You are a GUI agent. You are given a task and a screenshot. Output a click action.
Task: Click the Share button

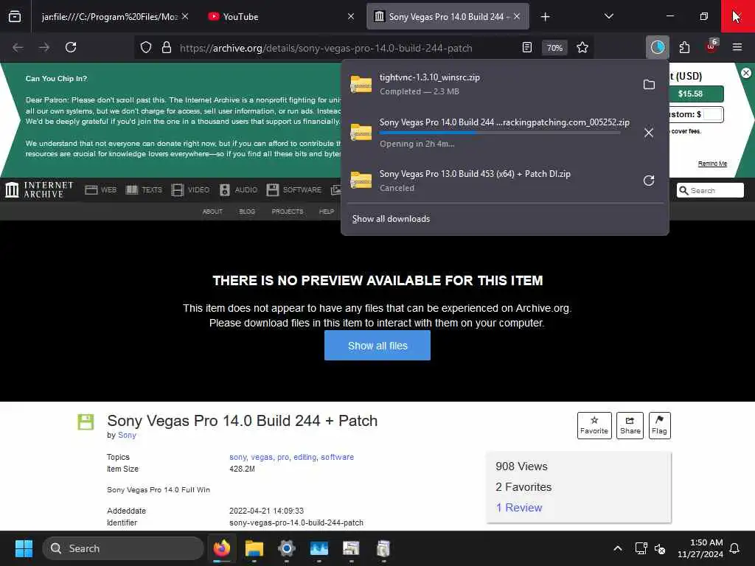point(630,425)
